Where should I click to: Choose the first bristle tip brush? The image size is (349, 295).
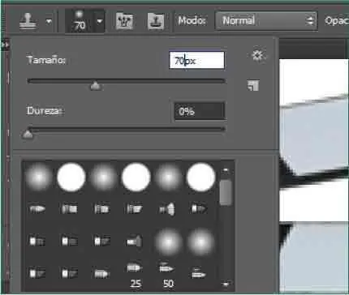click(37, 209)
